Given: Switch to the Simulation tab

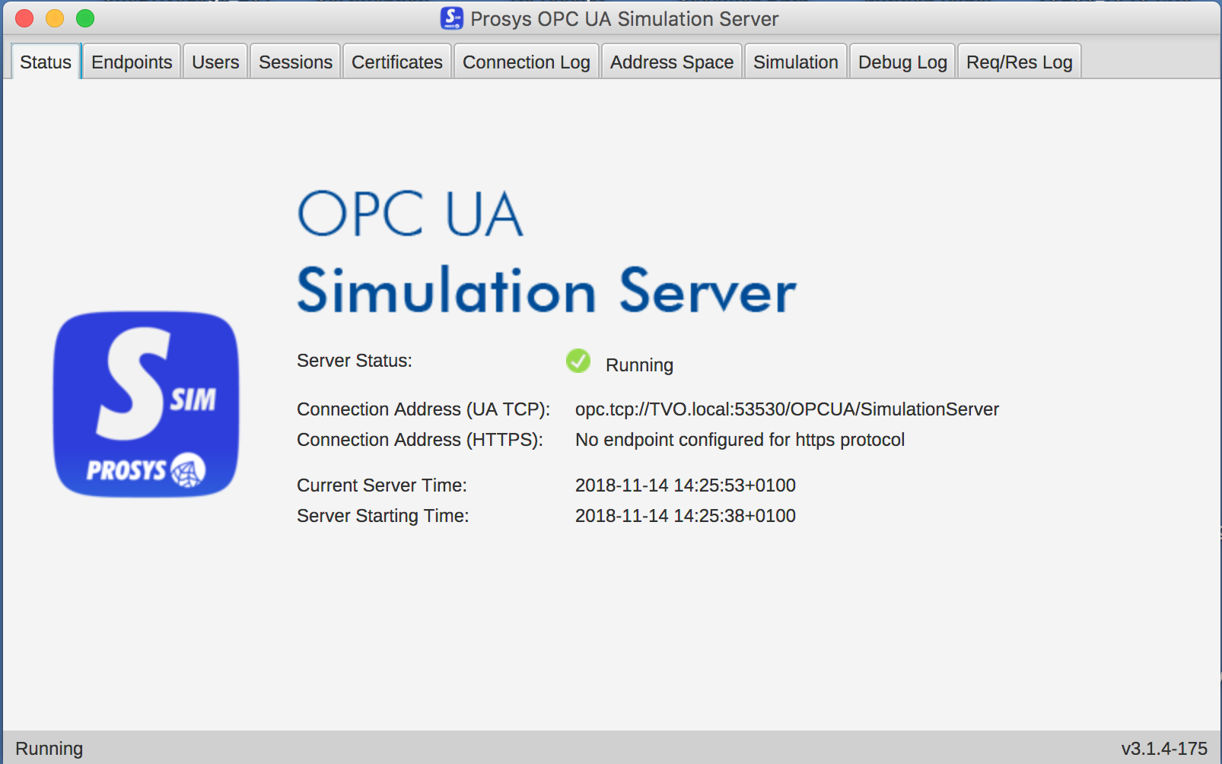Looking at the screenshot, I should [x=796, y=62].
